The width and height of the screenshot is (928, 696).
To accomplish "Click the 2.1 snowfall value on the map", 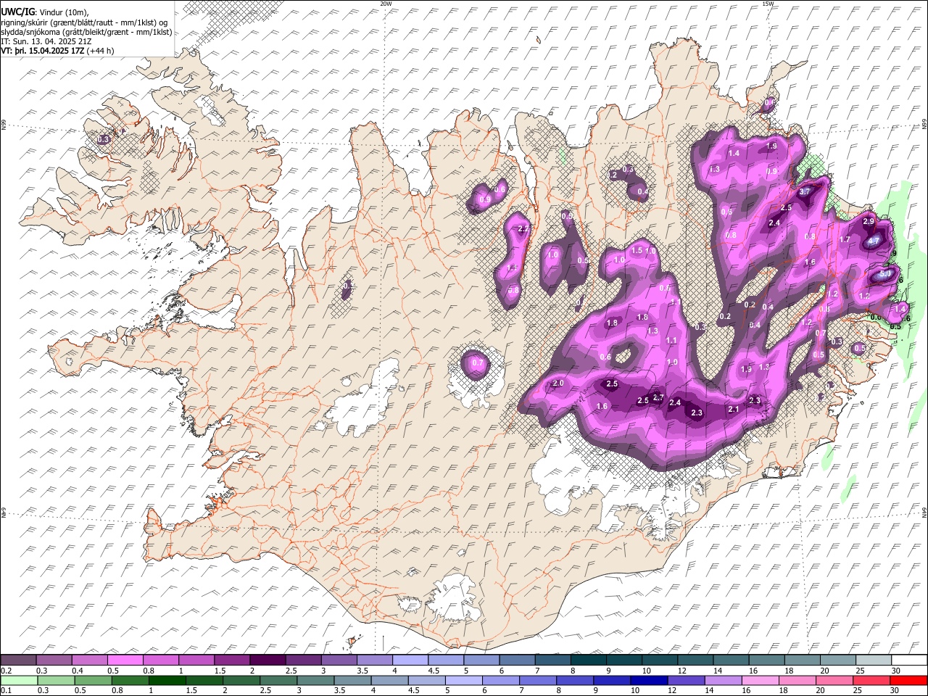I will point(733,410).
